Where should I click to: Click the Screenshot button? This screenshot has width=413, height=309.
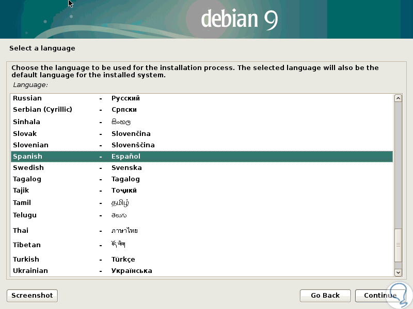(x=32, y=296)
